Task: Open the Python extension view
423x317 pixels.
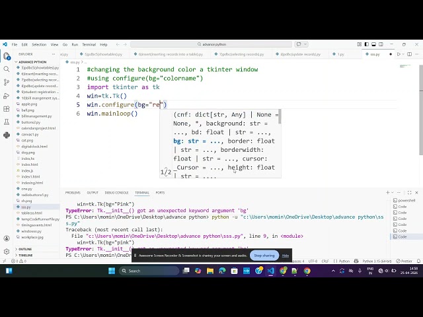Action: (x=7, y=135)
